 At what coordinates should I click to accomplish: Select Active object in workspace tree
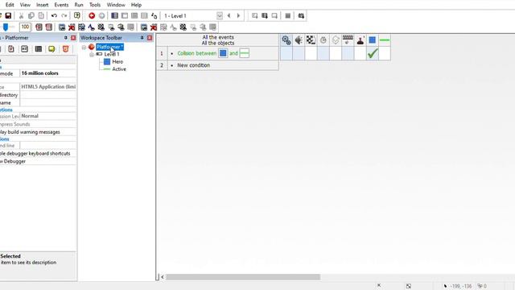(x=119, y=69)
